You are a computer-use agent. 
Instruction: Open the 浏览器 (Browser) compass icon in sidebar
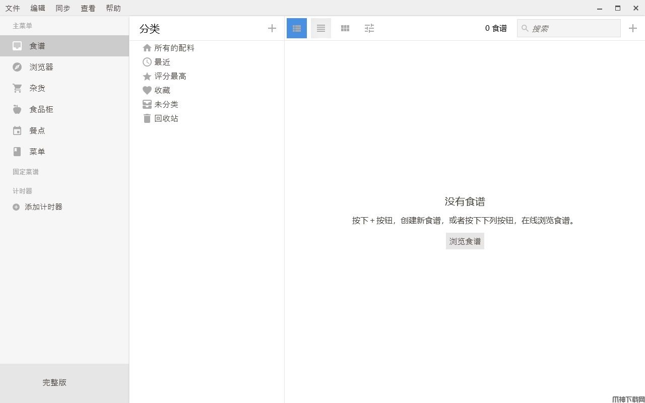(17, 67)
